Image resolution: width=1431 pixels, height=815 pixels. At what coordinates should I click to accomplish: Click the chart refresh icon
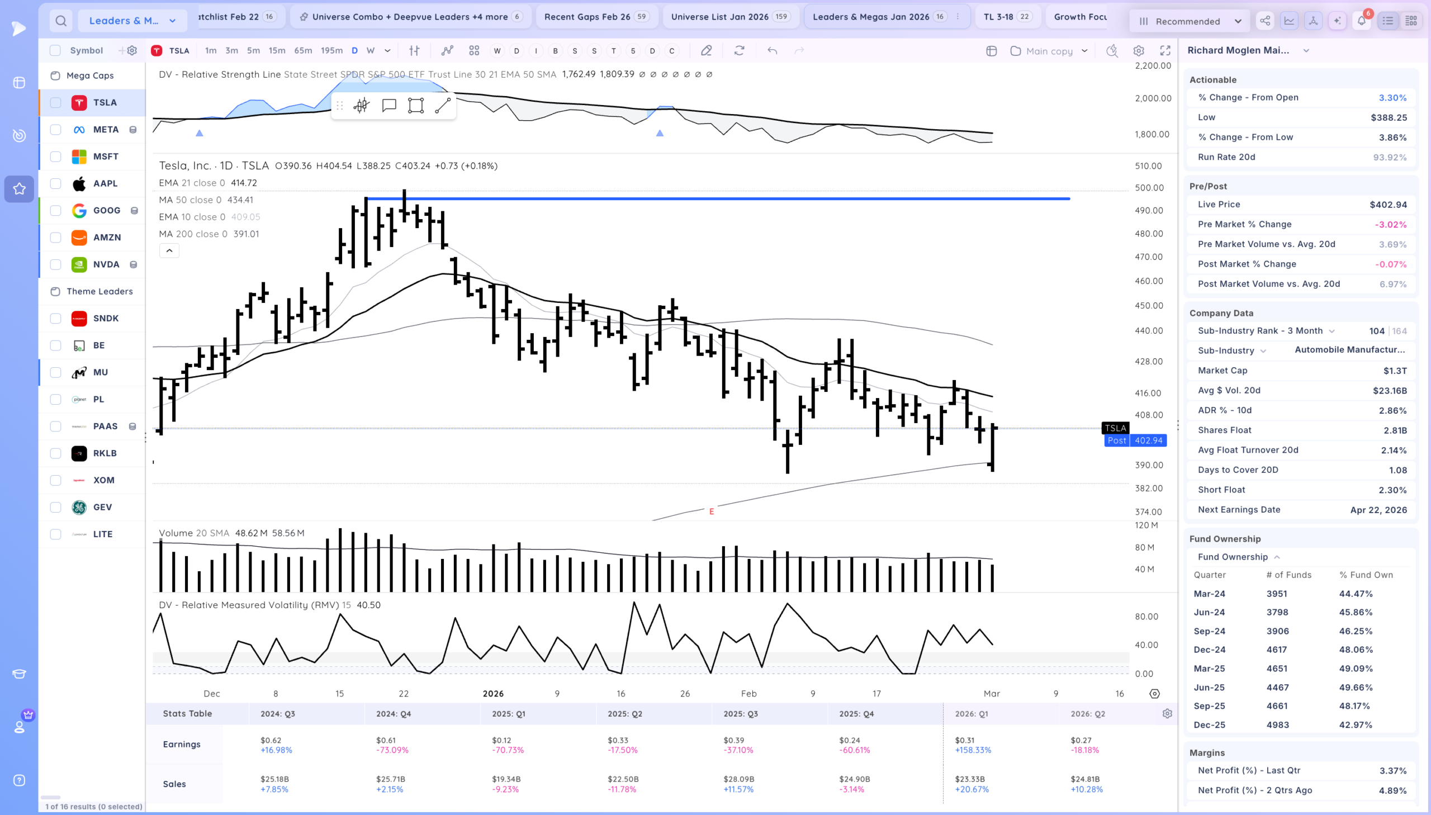(x=740, y=50)
